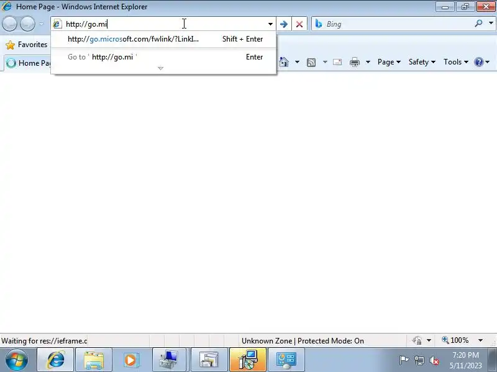
Task: Expand the autocomplete list chevron
Action: click(x=161, y=68)
